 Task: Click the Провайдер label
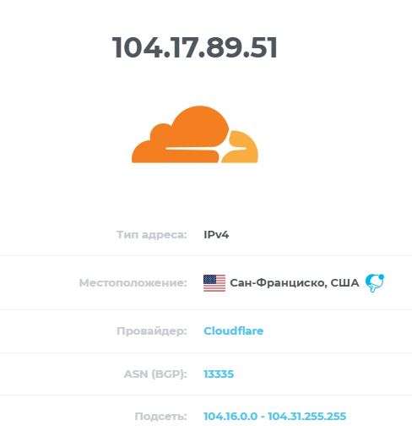pos(152,330)
